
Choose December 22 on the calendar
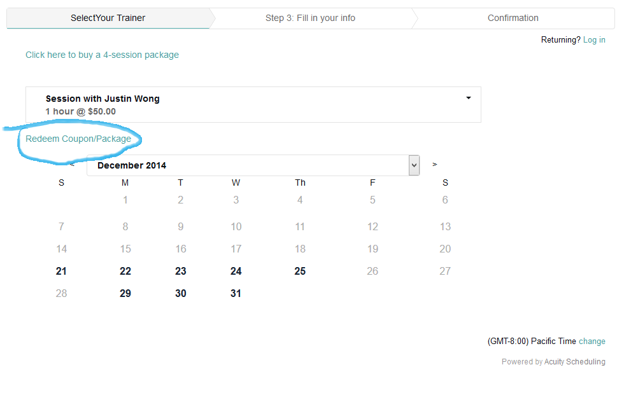point(125,271)
